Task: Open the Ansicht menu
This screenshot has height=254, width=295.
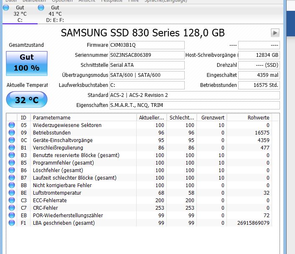Action: tap(87, 1)
